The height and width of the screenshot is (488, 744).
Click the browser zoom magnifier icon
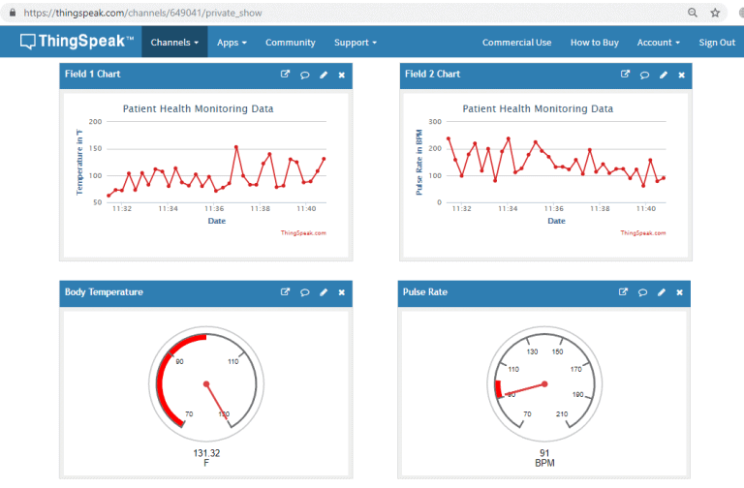(692, 14)
